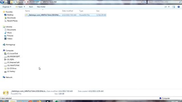Select Computer in the navigation pane
The width and height of the screenshot is (182, 102).
pos(10,50)
